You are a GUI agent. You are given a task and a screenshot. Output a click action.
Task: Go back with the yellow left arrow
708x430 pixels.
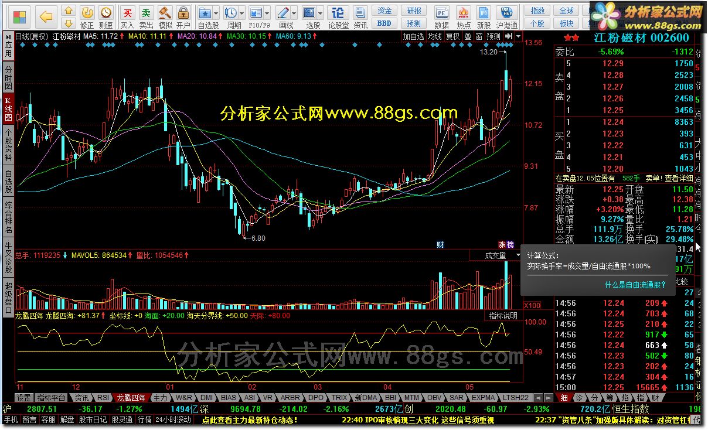[46, 17]
